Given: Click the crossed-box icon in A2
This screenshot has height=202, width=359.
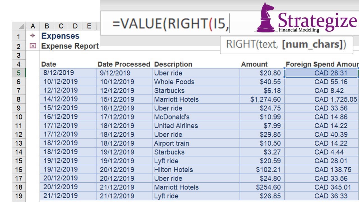Looking at the screenshot, I should [33, 46].
